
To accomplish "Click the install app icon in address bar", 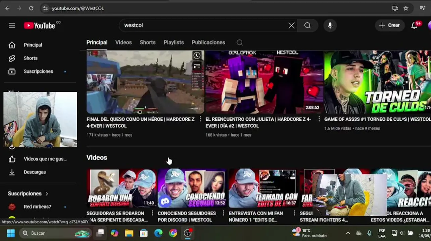I will [395, 8].
